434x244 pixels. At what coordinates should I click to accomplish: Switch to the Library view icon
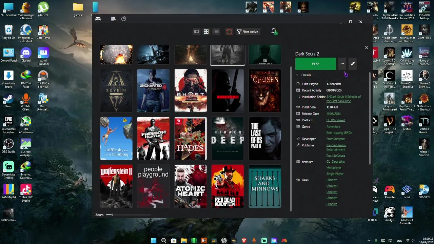click(113, 19)
